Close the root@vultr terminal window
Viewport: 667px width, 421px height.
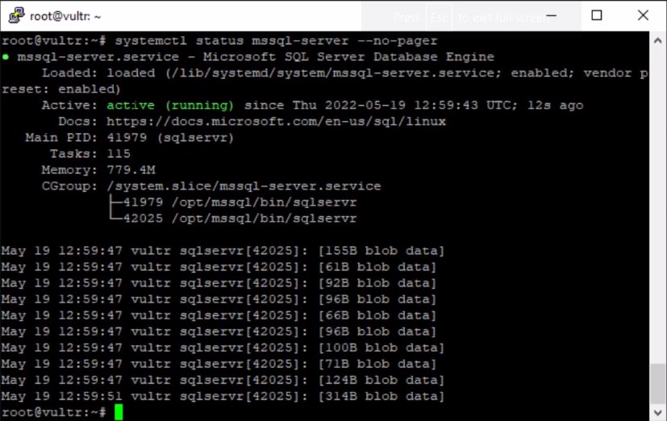643,16
